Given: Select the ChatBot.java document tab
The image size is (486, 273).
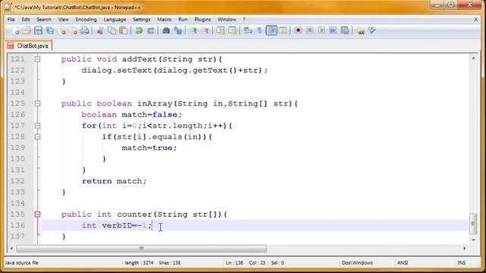Looking at the screenshot, I should 29,45.
